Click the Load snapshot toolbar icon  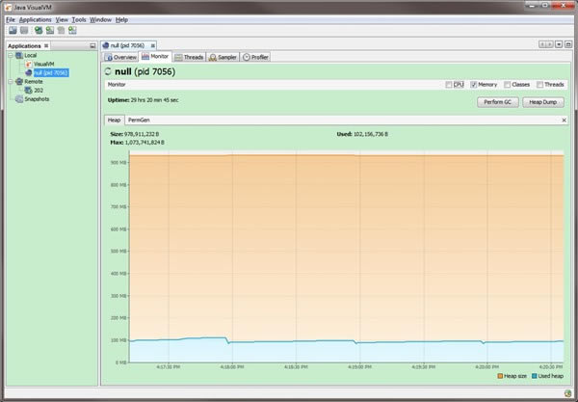[13, 30]
